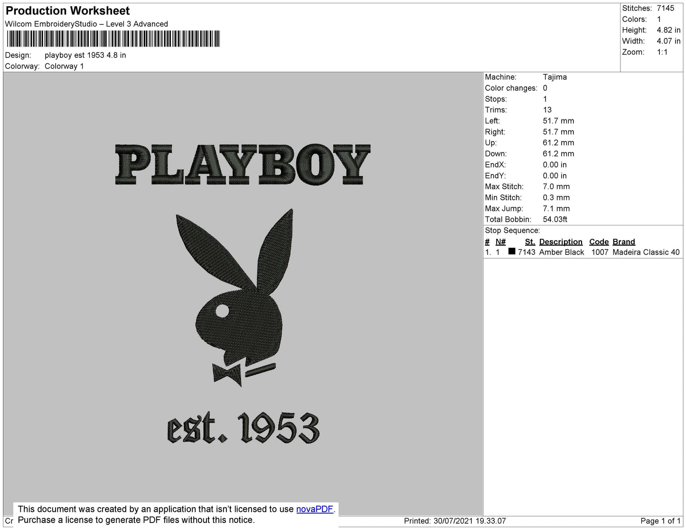Select thread code '1007'
Image resolution: width=686 pixels, height=530 pixels.
(x=600, y=252)
